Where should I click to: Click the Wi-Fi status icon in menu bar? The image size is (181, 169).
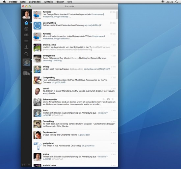point(163,2)
